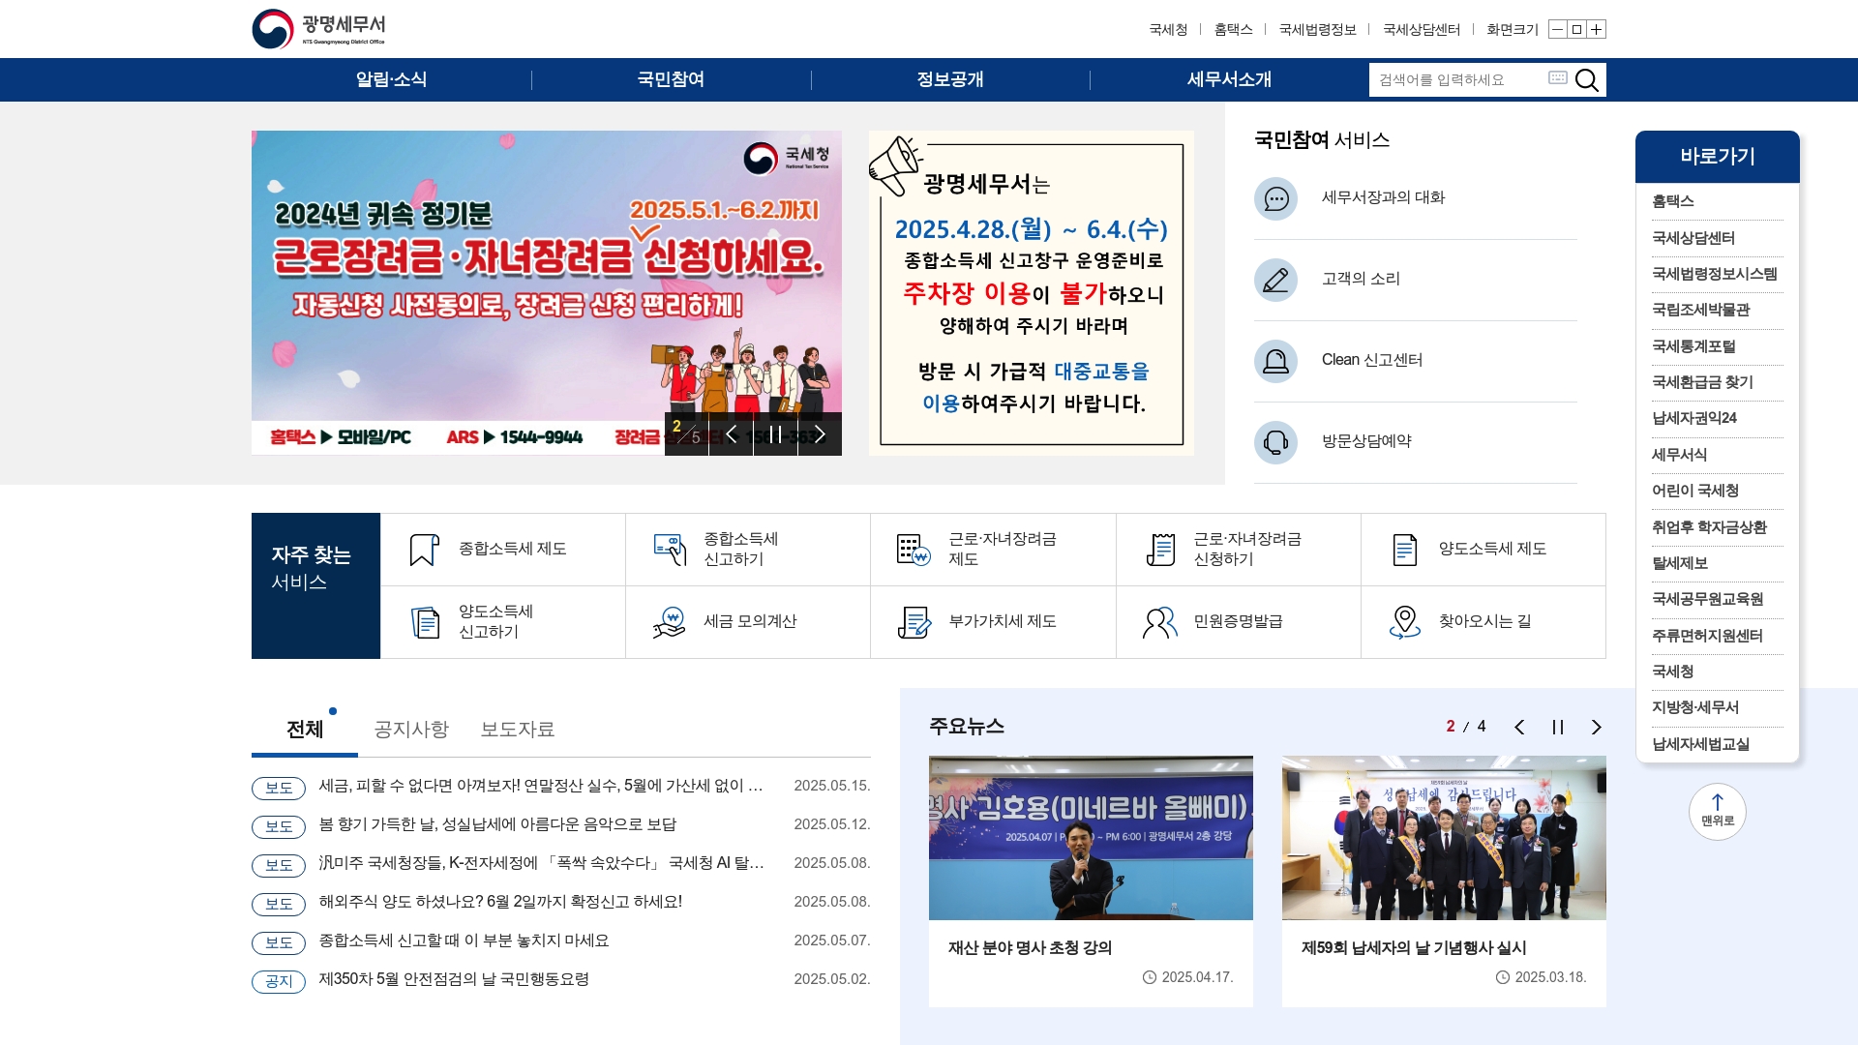Viewport: 1858px width, 1045px height.
Task: Click the 양도소득세 신고하기 papers icon
Action: tap(425, 622)
